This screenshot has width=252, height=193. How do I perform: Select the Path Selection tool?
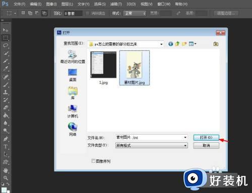coord(6,154)
